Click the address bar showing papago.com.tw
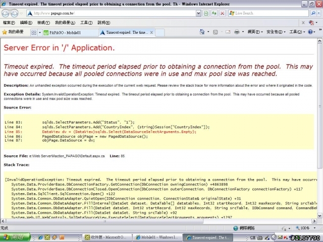This screenshot has height=242, width=323. tap(111, 14)
